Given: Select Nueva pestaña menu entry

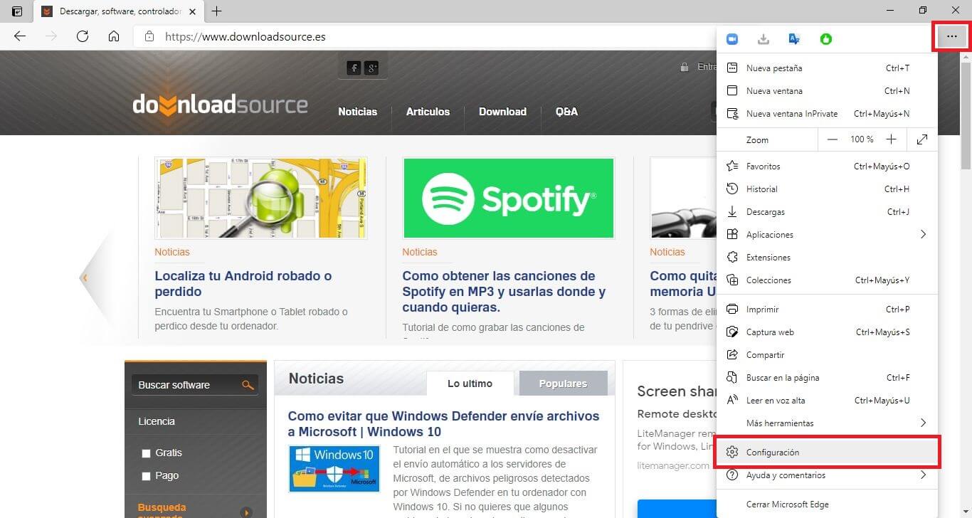Looking at the screenshot, I should click(827, 68).
